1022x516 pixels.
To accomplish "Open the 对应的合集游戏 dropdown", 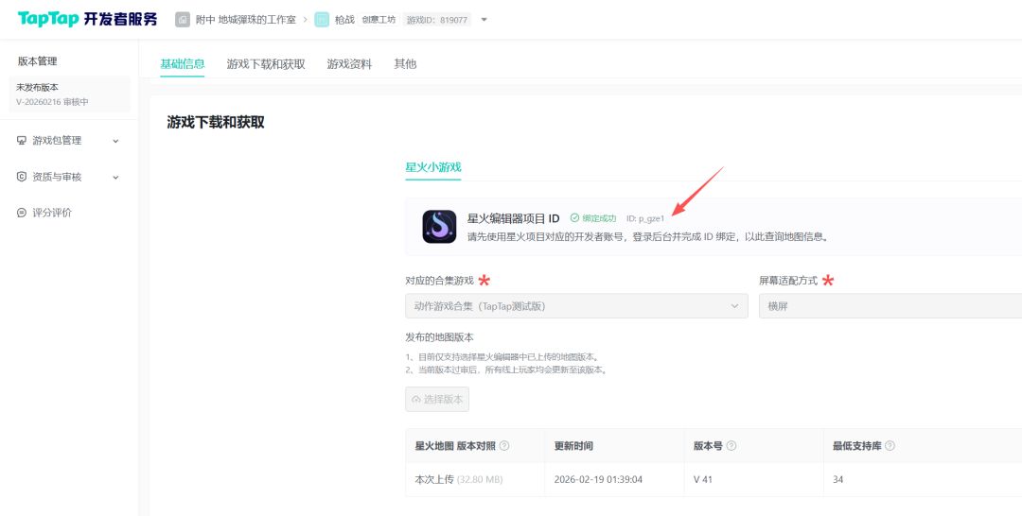I will coord(577,306).
